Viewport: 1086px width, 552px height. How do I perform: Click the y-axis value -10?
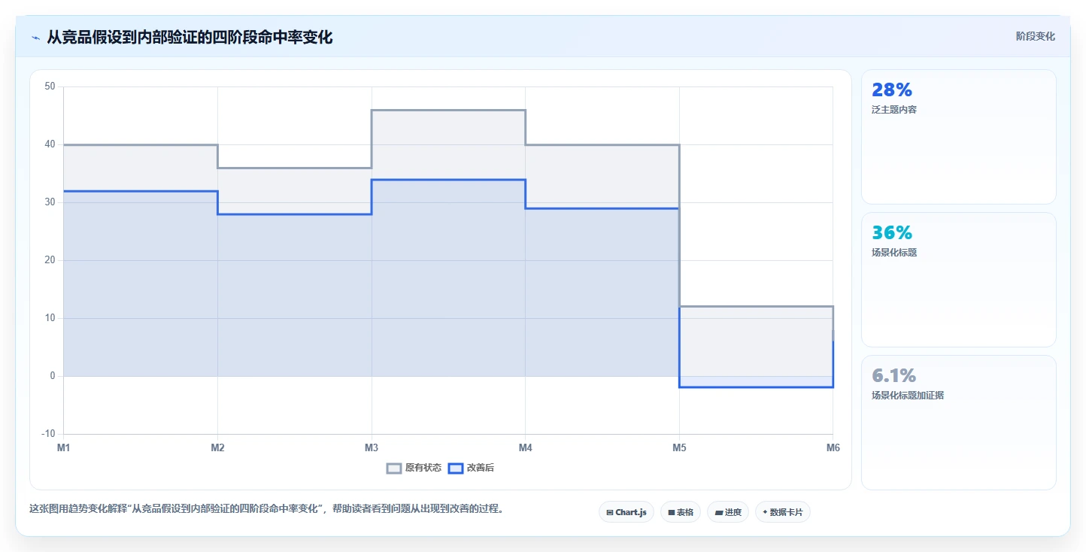49,434
